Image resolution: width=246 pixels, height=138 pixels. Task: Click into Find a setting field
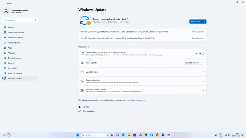pyautogui.click(x=20, y=20)
